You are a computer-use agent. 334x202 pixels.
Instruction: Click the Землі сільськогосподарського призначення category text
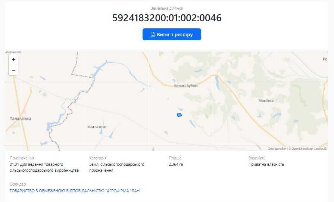[117, 167]
